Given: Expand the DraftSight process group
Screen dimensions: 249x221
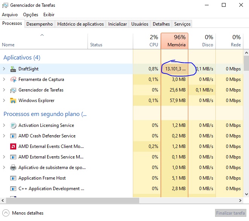Looking at the screenshot, I should 4,69.
